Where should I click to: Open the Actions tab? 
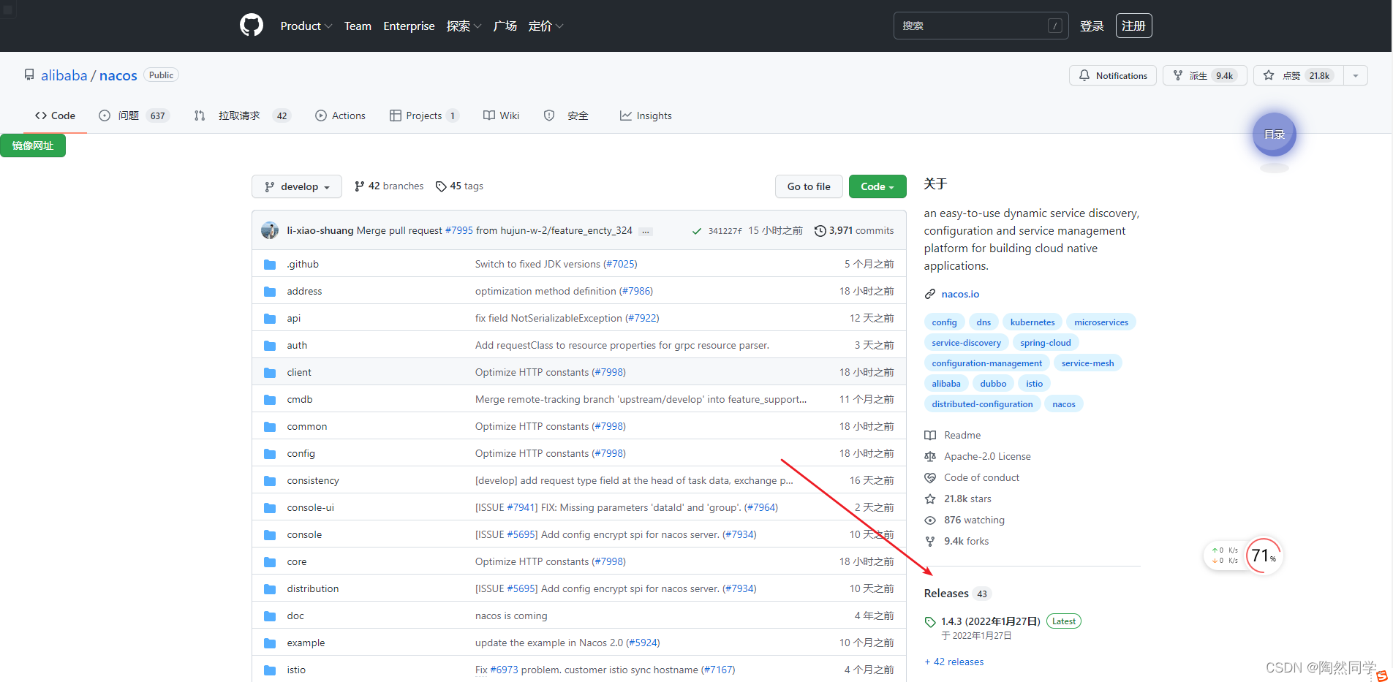coord(340,115)
